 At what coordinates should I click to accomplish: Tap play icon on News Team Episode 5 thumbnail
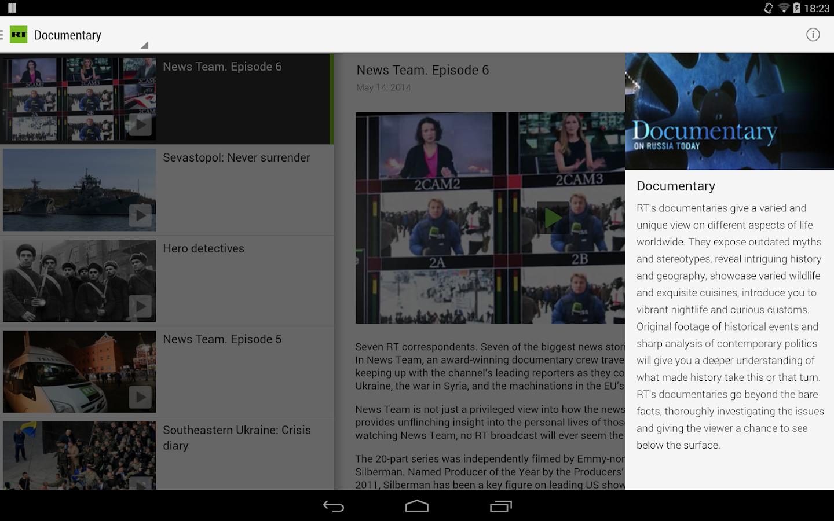point(140,397)
